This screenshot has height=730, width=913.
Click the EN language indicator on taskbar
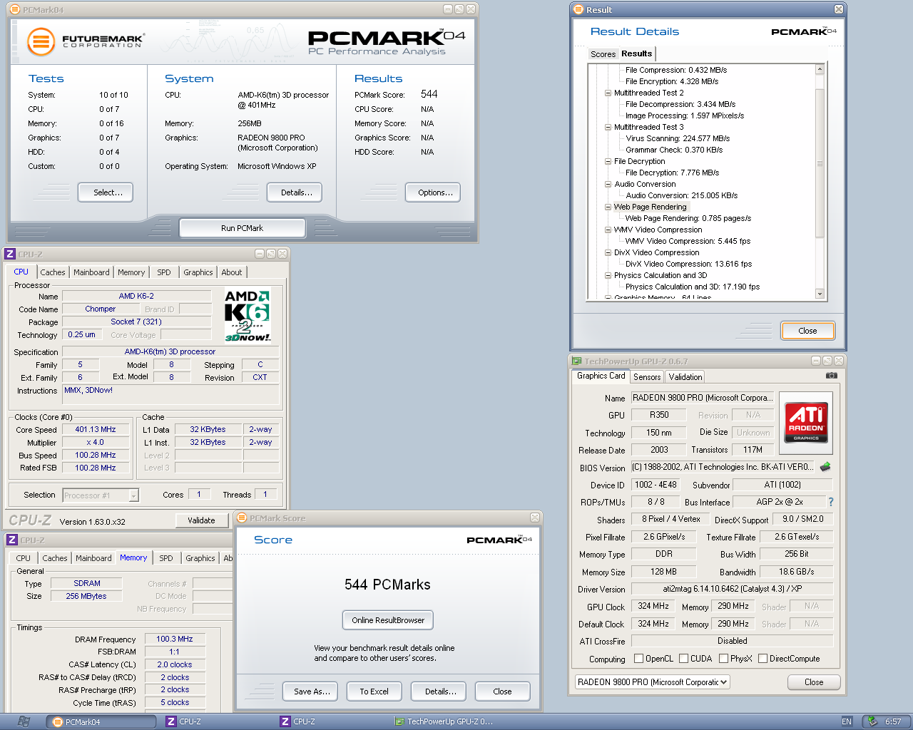[x=847, y=721]
